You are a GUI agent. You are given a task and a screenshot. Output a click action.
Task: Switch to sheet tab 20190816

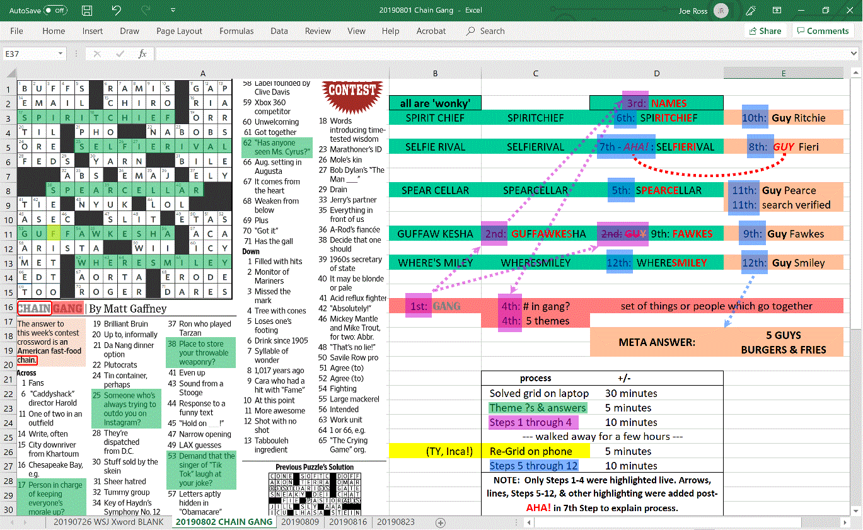pos(348,522)
